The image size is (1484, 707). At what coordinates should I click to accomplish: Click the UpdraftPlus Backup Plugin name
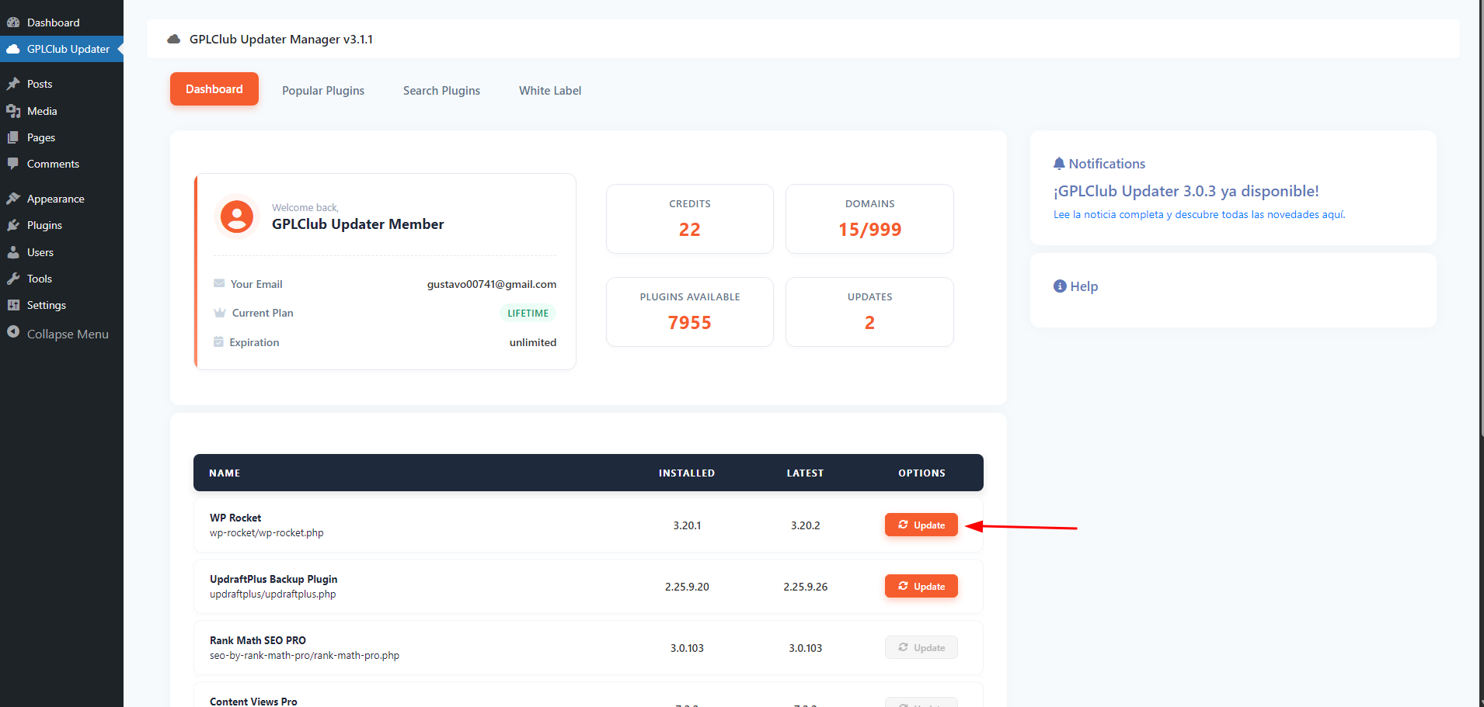pyautogui.click(x=273, y=579)
